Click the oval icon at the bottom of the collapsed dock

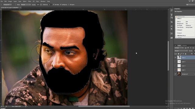point(172,38)
